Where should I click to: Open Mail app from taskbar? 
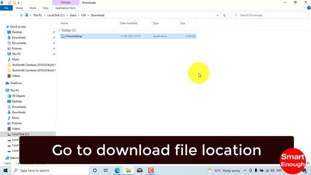point(139,171)
